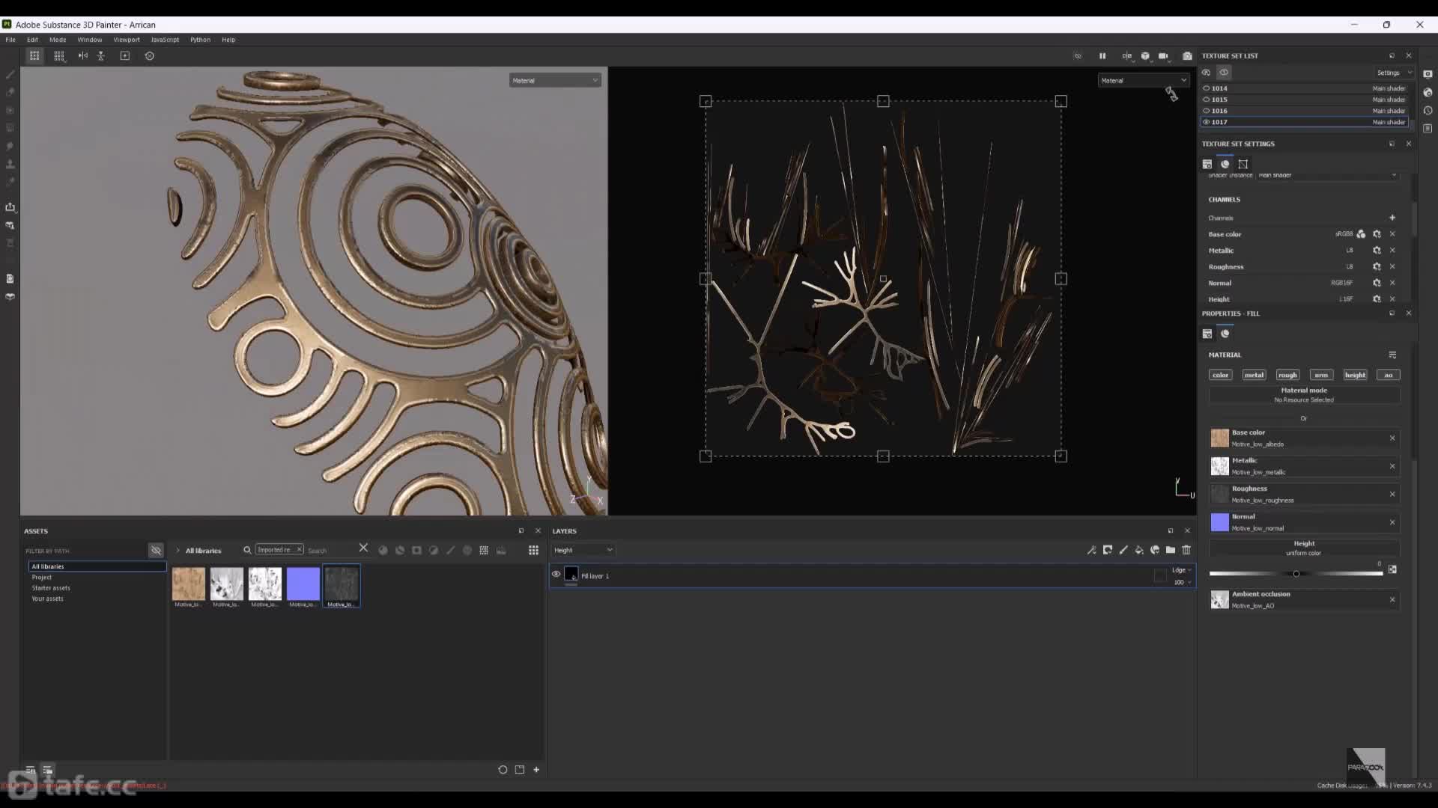This screenshot has height=808, width=1438.
Task: Delete layer using trash icon
Action: tap(1186, 550)
